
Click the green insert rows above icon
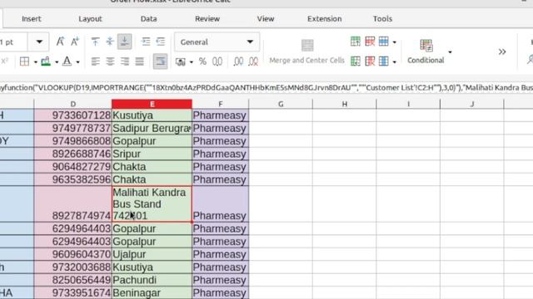tap(356, 42)
